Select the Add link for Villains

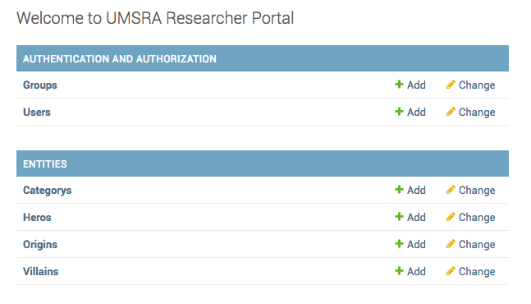(416, 271)
